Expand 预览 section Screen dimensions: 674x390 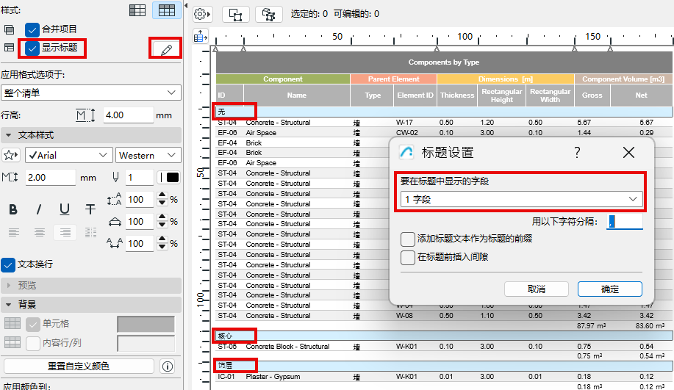[8, 285]
